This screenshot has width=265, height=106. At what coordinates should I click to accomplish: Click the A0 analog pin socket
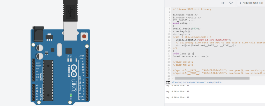point(33,85)
